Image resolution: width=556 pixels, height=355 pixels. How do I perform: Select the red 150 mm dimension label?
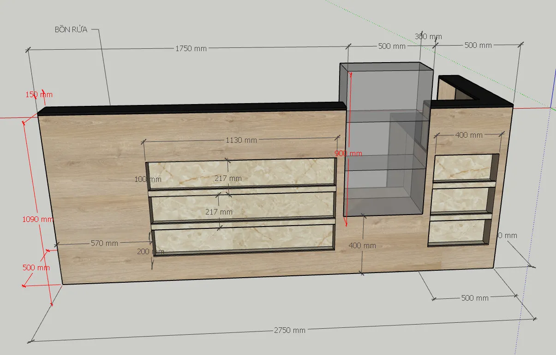[x=39, y=95]
